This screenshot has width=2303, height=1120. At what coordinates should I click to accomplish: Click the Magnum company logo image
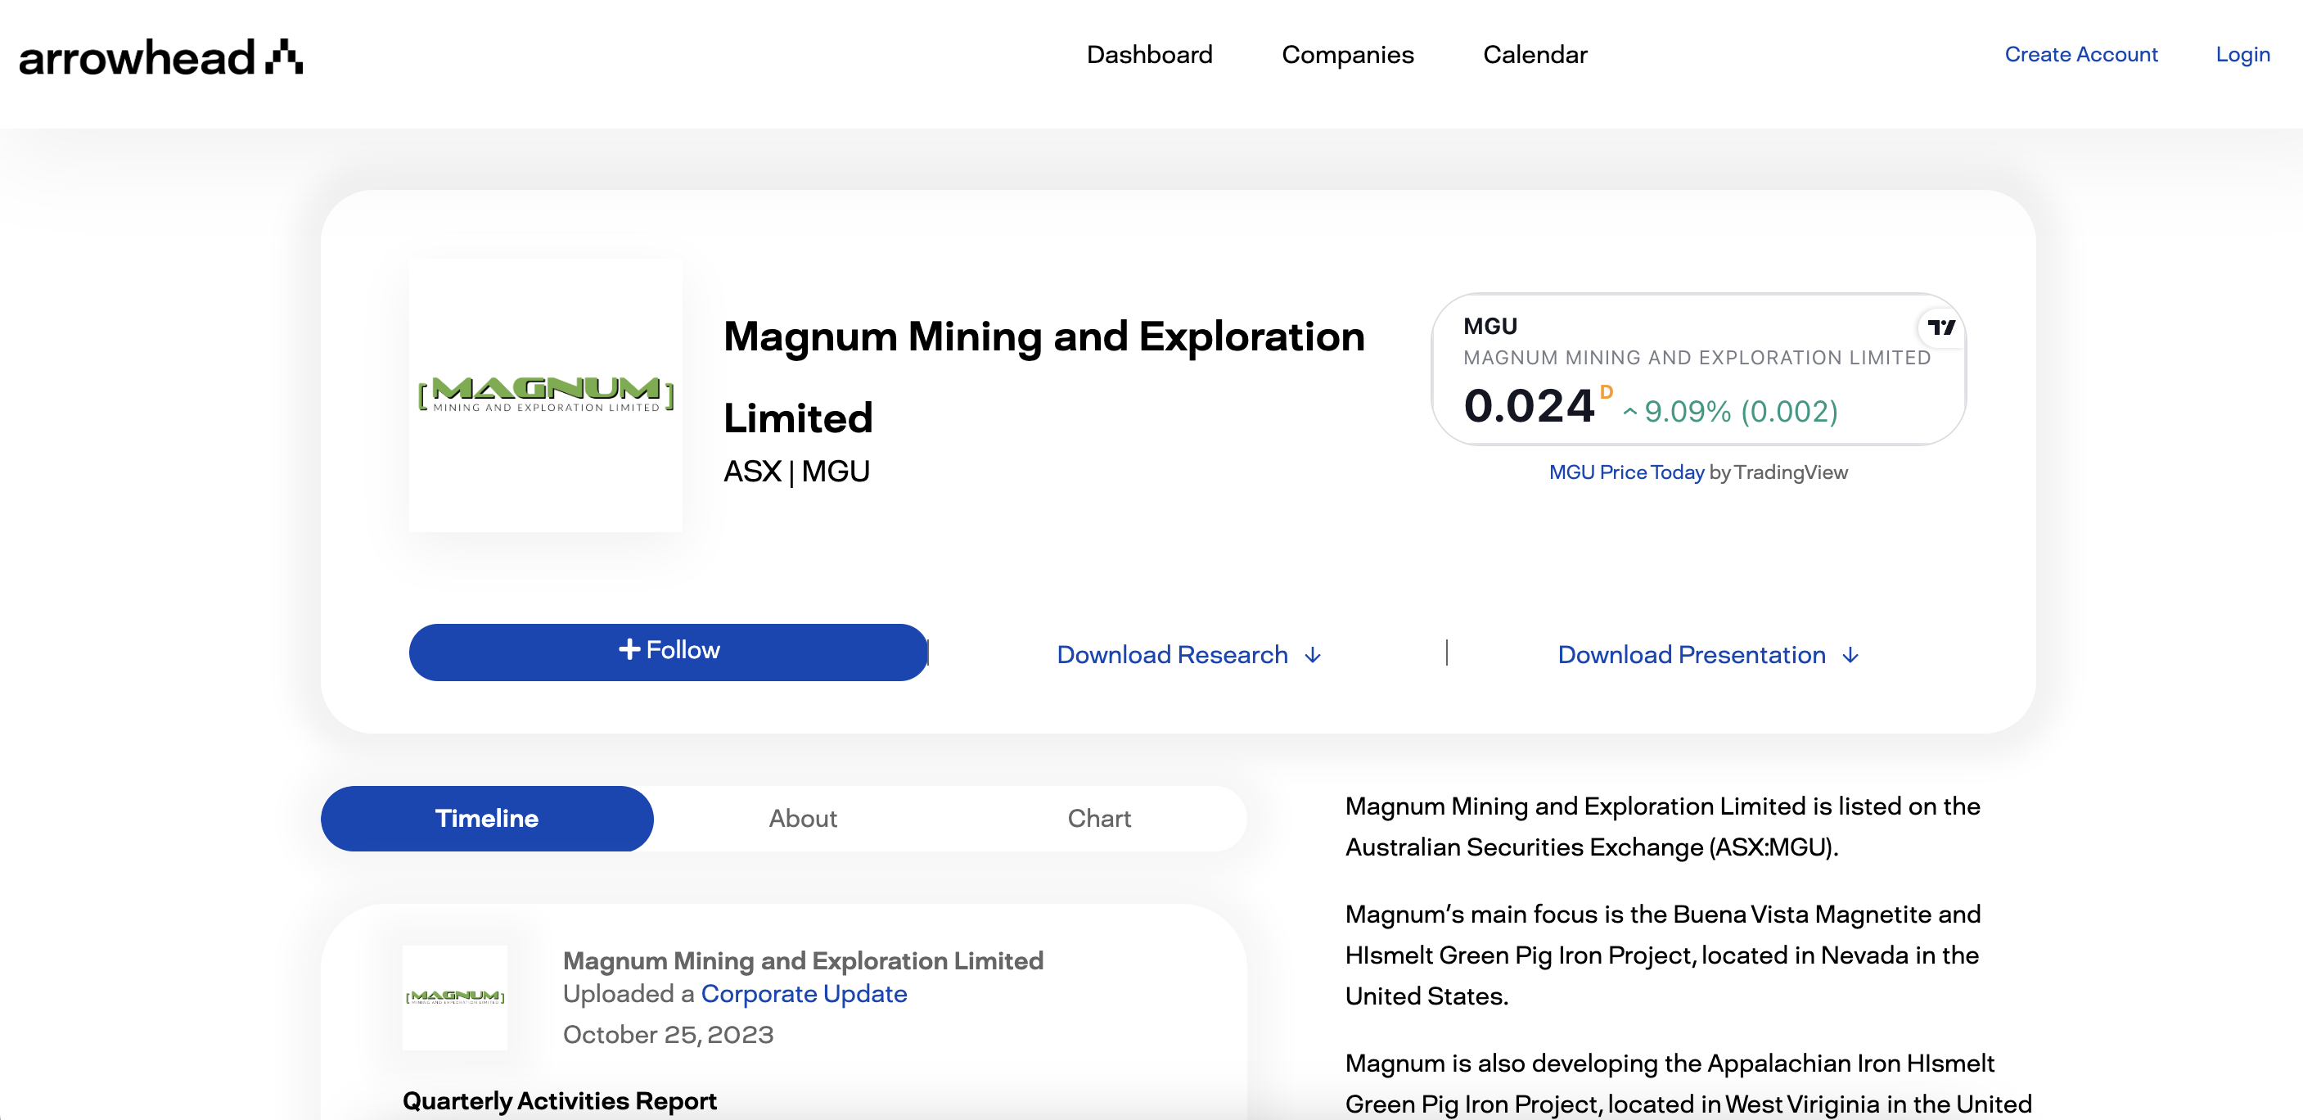[545, 395]
